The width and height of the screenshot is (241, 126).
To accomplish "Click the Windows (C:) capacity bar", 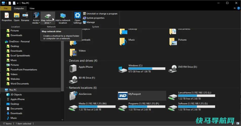I will point(147,69).
